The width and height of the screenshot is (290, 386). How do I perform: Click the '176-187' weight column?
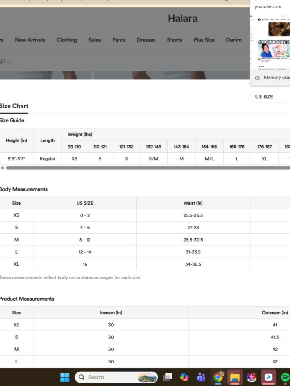click(x=264, y=147)
